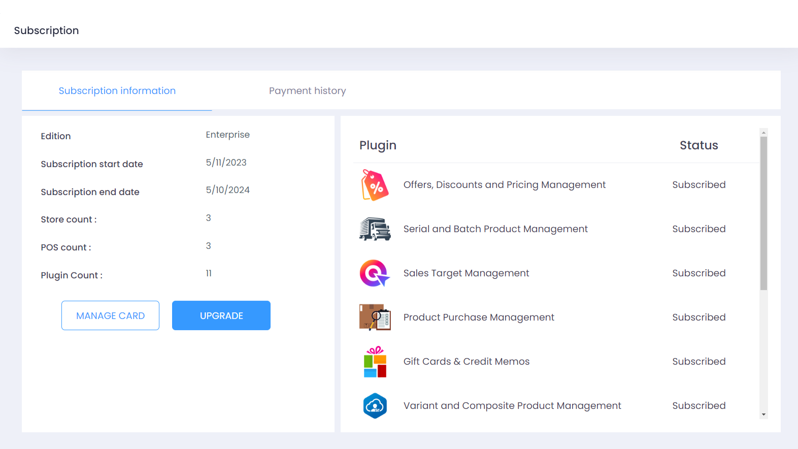Click the Sales Target Management plugin name
The width and height of the screenshot is (798, 449).
click(x=465, y=273)
